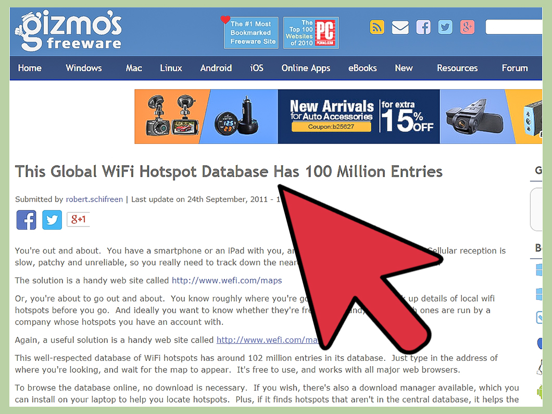Click the RSS feed icon in header
The height and width of the screenshot is (414, 552).
point(377,27)
